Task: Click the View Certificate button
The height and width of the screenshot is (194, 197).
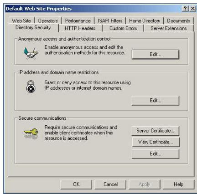Action: pyautogui.click(x=156, y=142)
